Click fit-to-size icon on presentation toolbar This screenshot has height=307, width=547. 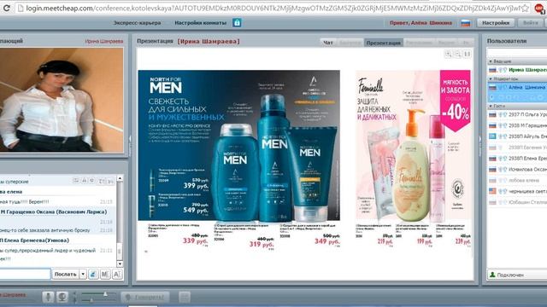click(x=468, y=54)
